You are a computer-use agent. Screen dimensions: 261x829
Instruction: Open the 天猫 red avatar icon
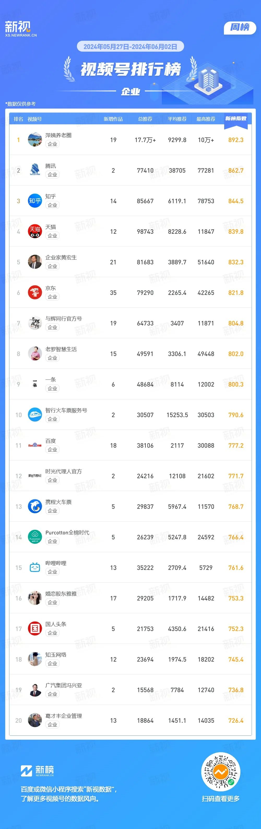(35, 231)
